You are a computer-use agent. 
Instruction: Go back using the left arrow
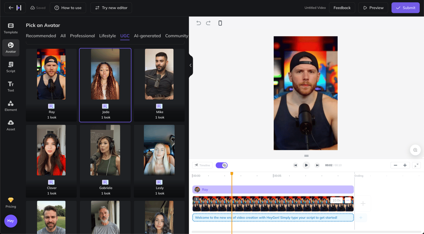[11, 8]
